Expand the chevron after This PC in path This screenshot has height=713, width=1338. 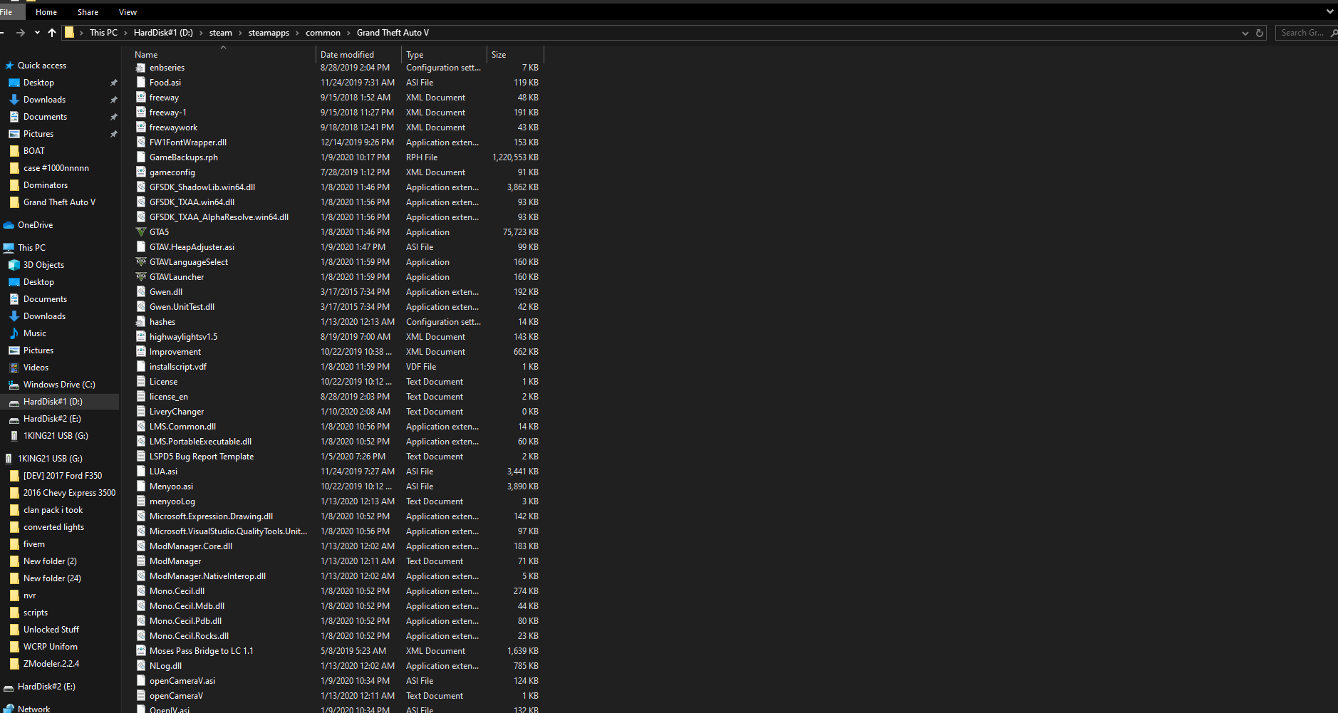(126, 33)
